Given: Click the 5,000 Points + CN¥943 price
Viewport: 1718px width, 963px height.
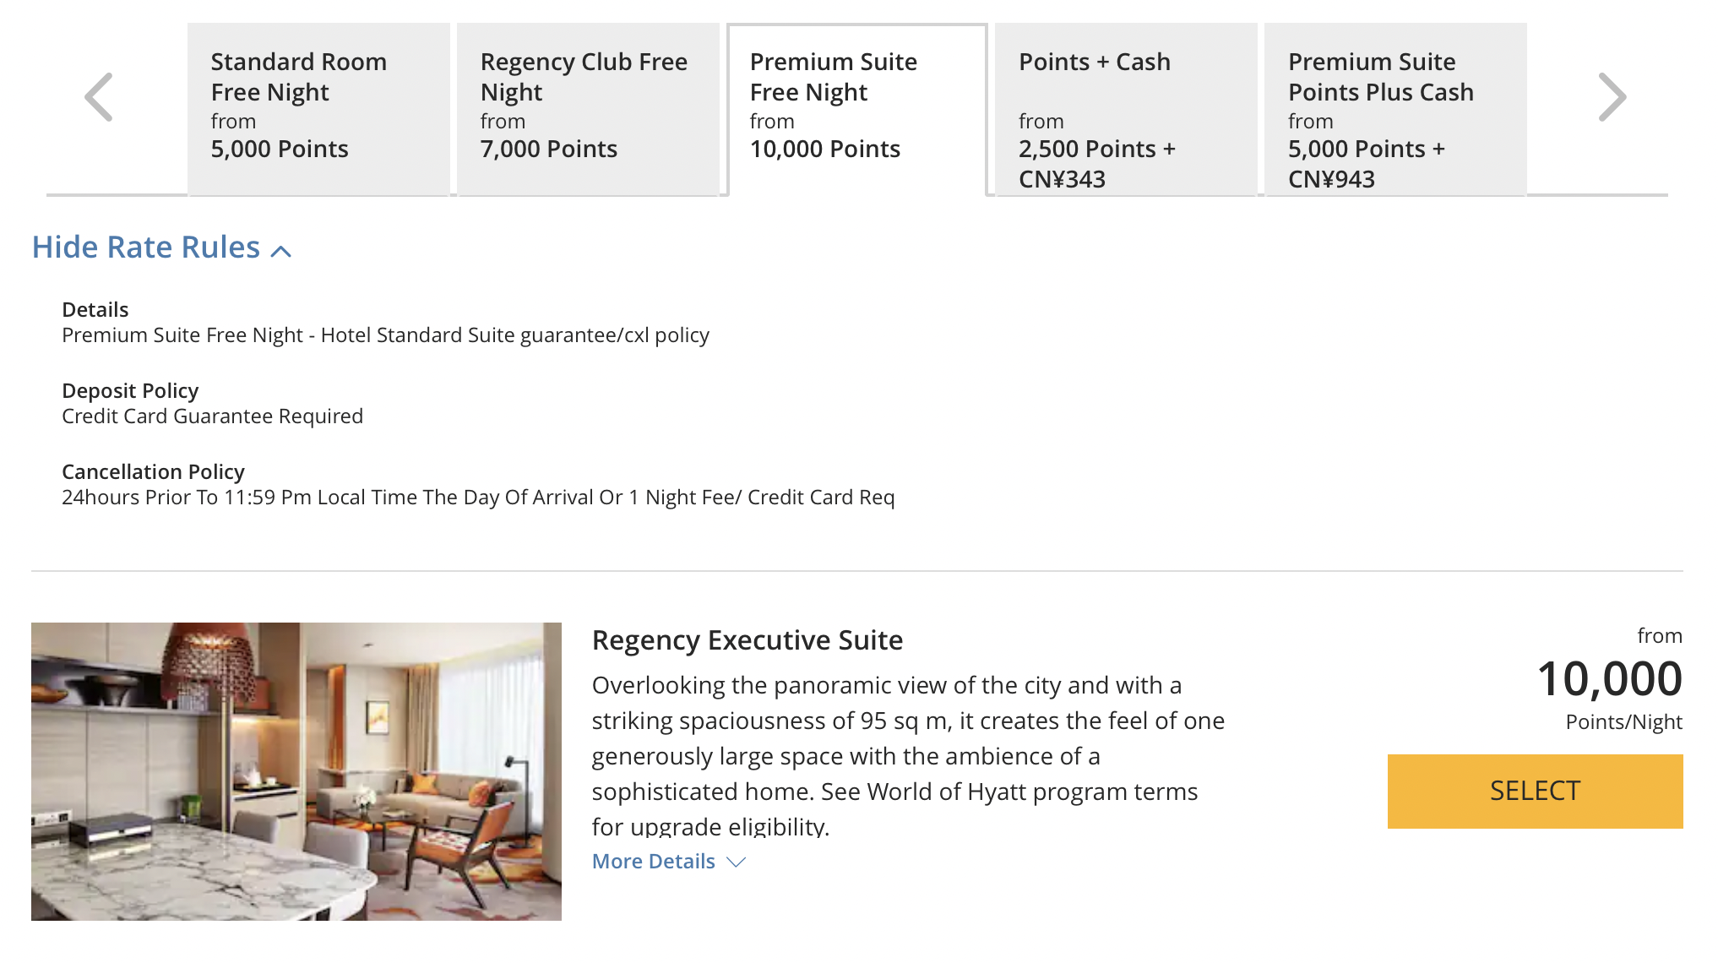Looking at the screenshot, I should pos(1367,164).
